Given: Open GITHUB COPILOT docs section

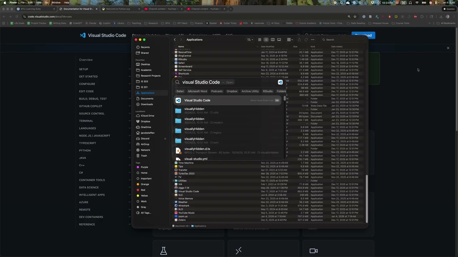Looking at the screenshot, I should [x=91, y=106].
